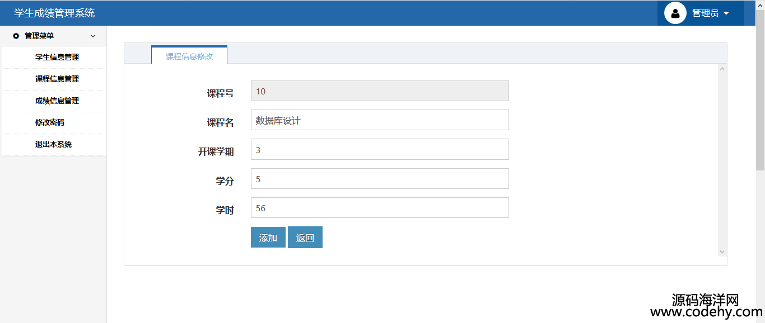Select 成绩信息管理 from the sidebar

click(x=57, y=101)
